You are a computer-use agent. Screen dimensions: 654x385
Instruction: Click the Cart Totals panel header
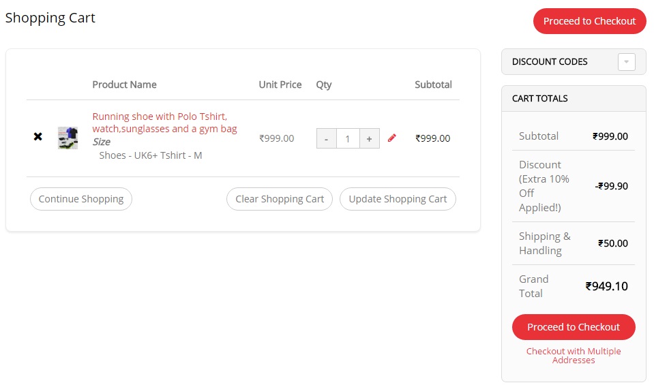pyautogui.click(x=540, y=99)
